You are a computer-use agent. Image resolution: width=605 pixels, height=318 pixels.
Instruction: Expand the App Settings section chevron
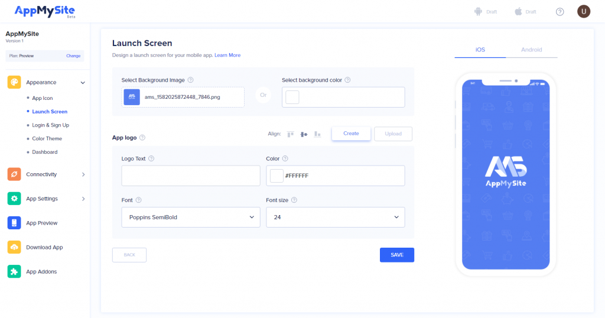coord(83,199)
